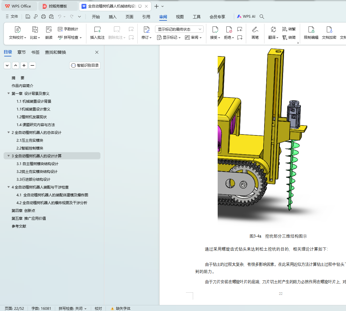Screen dimensions: 346x311
Task: Click the 接受 accept changes icon
Action: 215,30
